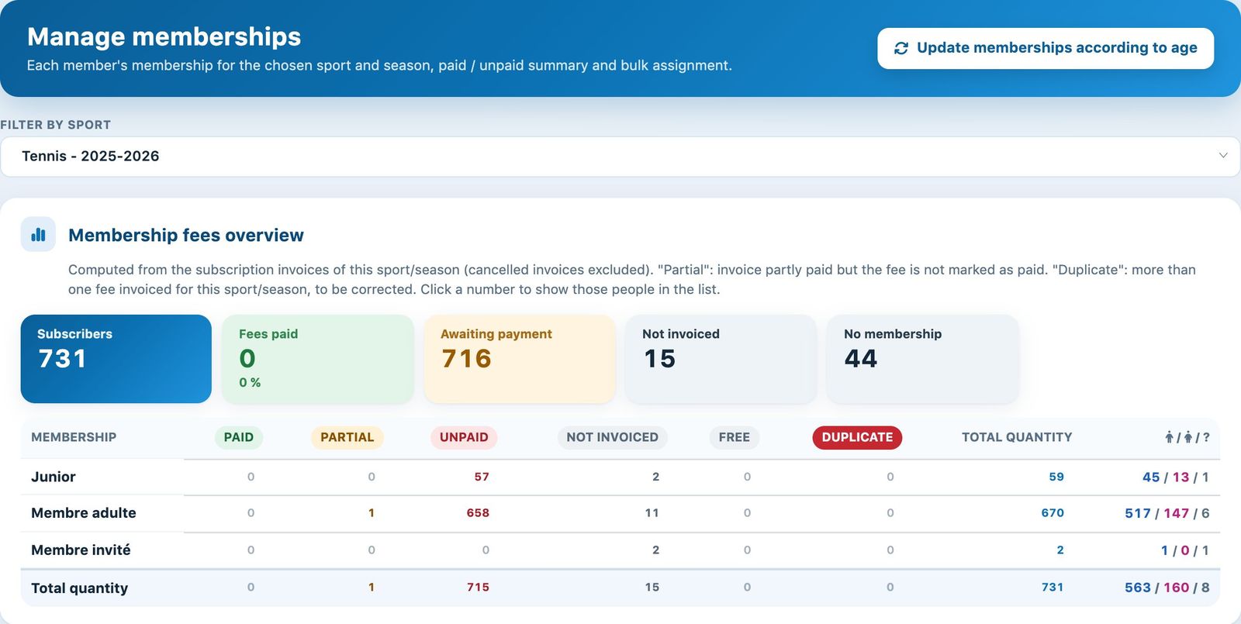Viewport: 1241px width, 624px height.
Task: Click Membre adulte total quantity 670
Action: [x=1053, y=512]
